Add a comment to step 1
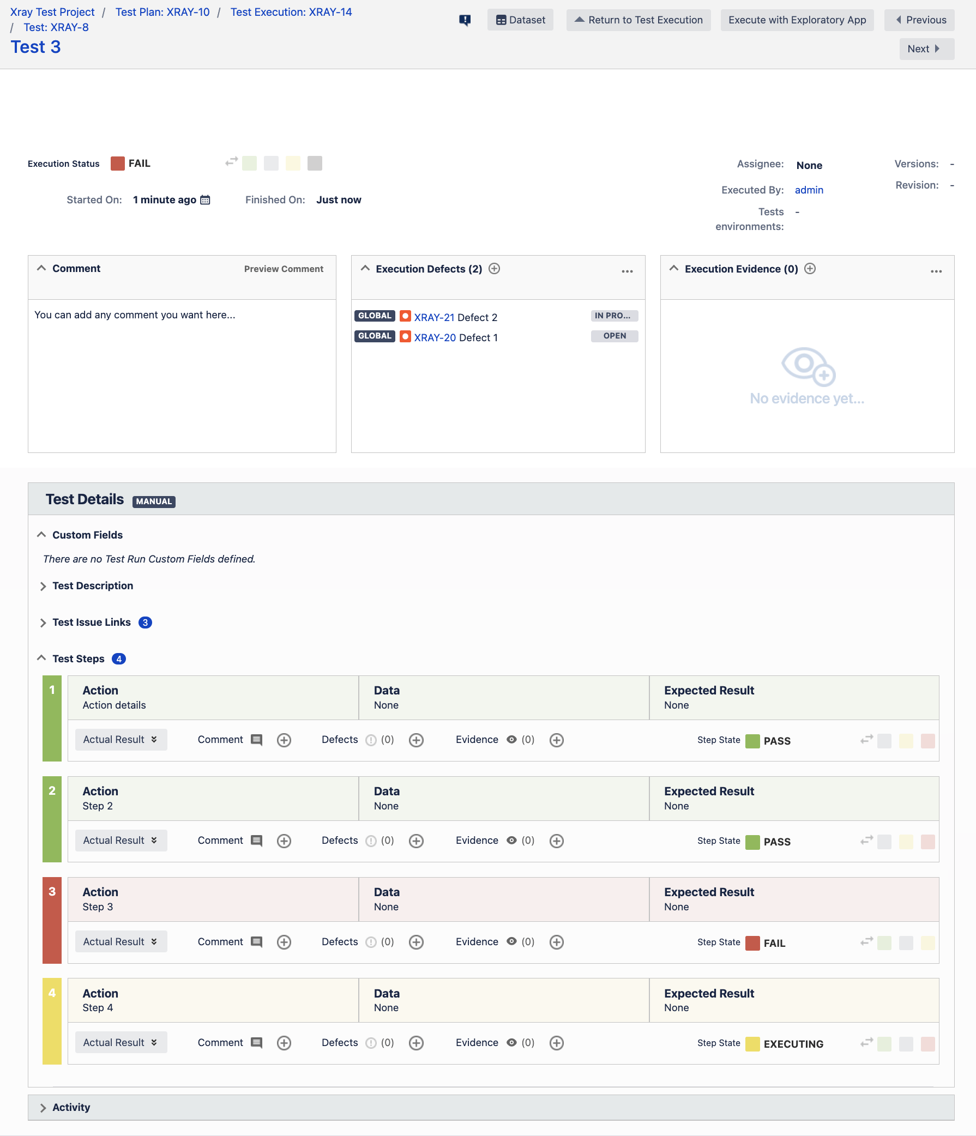This screenshot has width=976, height=1136. pyautogui.click(x=284, y=740)
